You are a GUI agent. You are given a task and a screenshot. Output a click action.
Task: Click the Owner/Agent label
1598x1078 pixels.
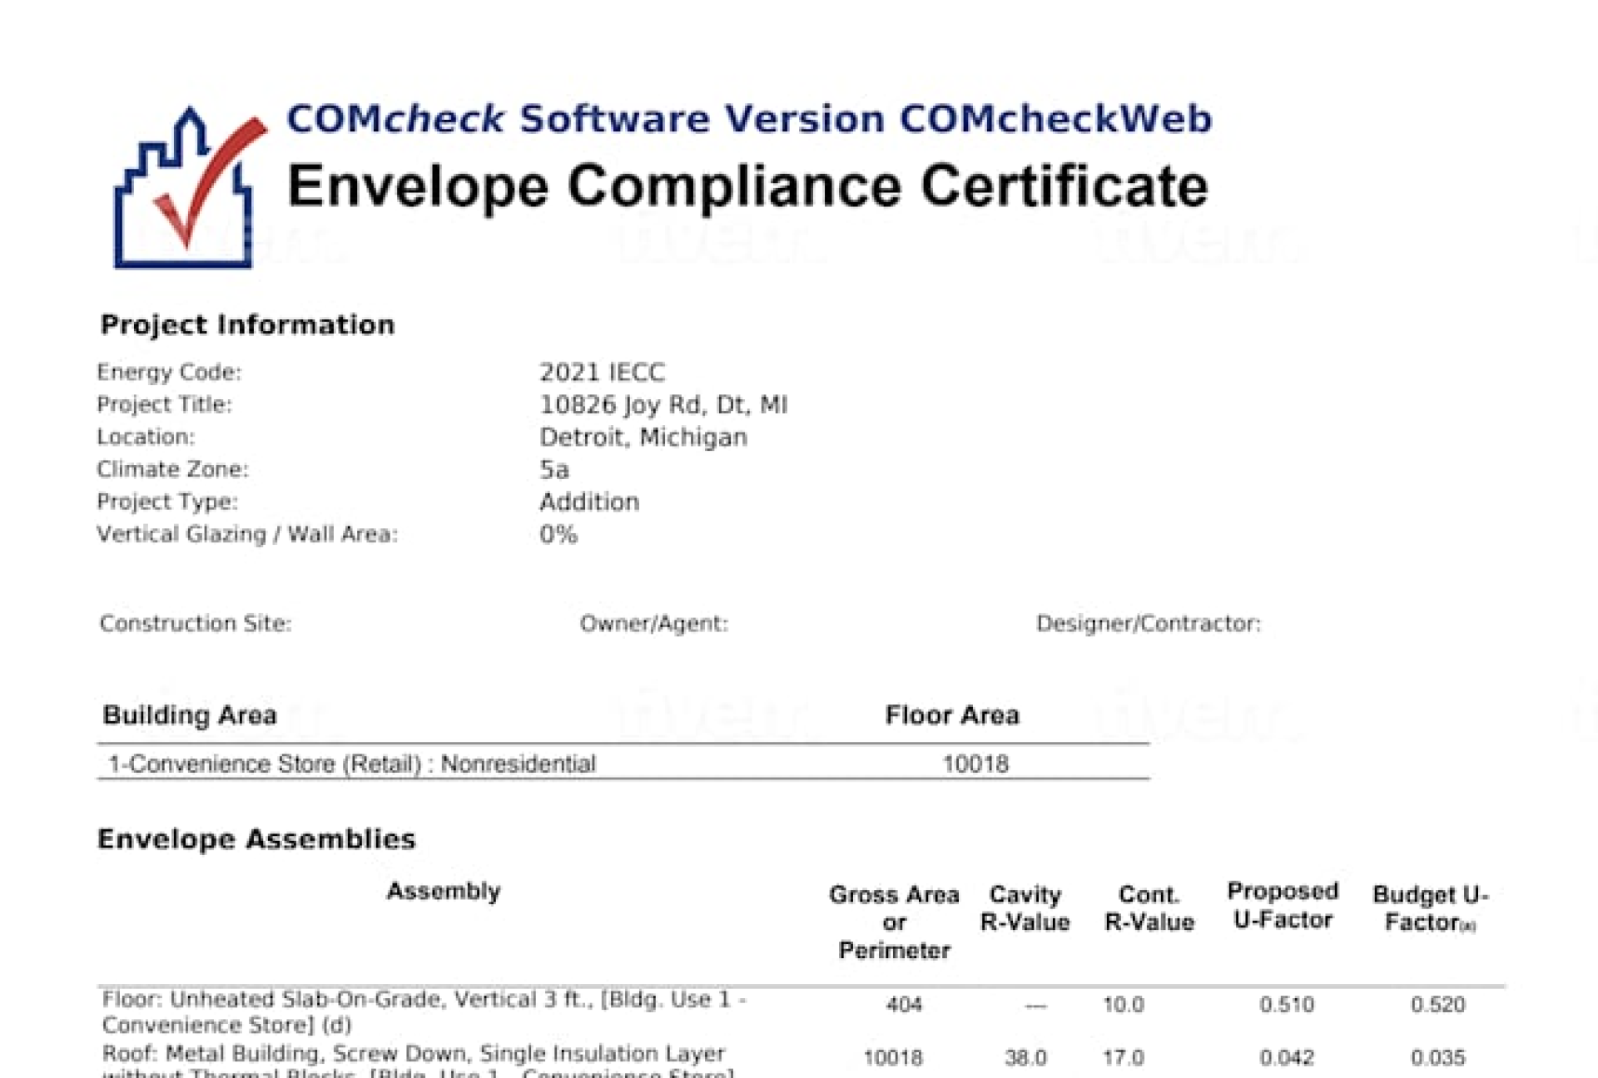653,623
